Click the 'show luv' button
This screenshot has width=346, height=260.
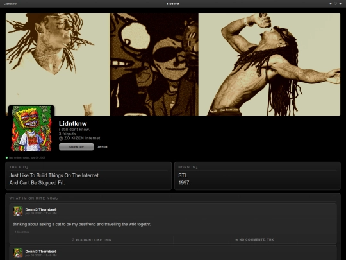pyautogui.click(x=76, y=147)
